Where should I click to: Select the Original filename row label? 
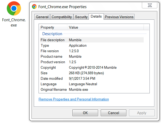(x=54, y=89)
